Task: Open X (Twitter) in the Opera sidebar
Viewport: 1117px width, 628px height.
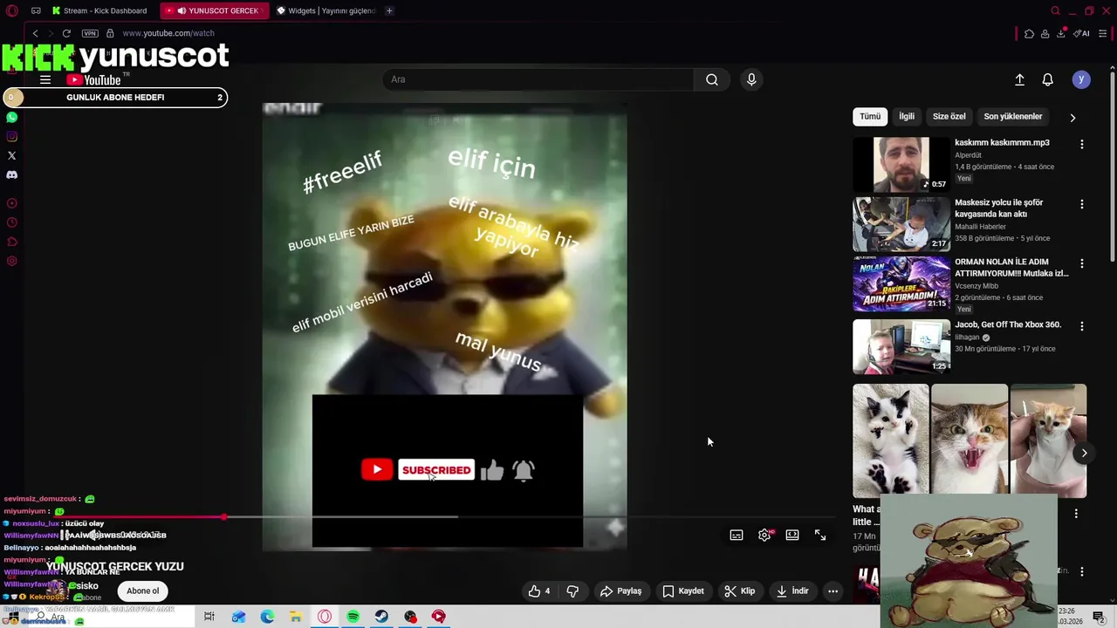Action: 11,155
